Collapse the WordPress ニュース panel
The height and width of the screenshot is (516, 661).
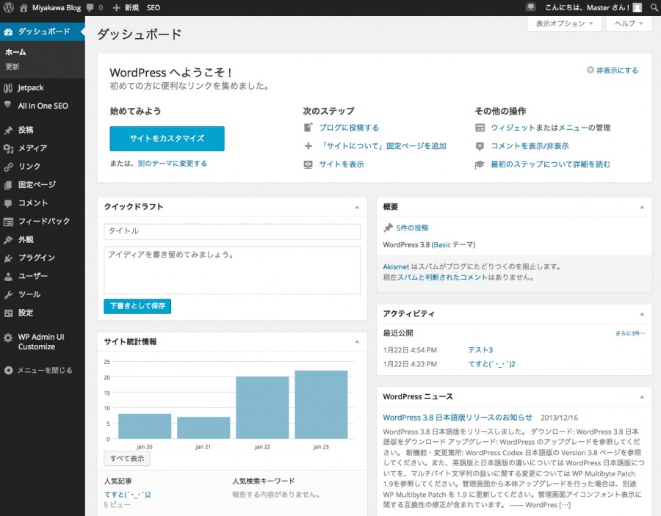[x=642, y=397]
